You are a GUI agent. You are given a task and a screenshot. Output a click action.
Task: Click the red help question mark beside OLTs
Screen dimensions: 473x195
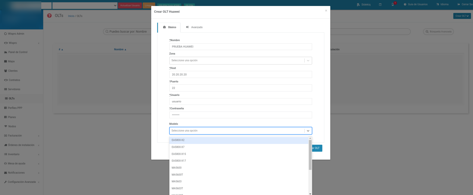coord(49,16)
